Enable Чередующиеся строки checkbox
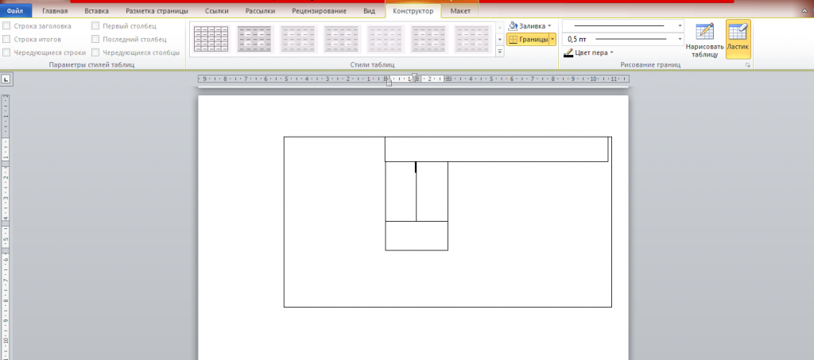Image resolution: width=814 pixels, height=360 pixels. [x=6, y=52]
